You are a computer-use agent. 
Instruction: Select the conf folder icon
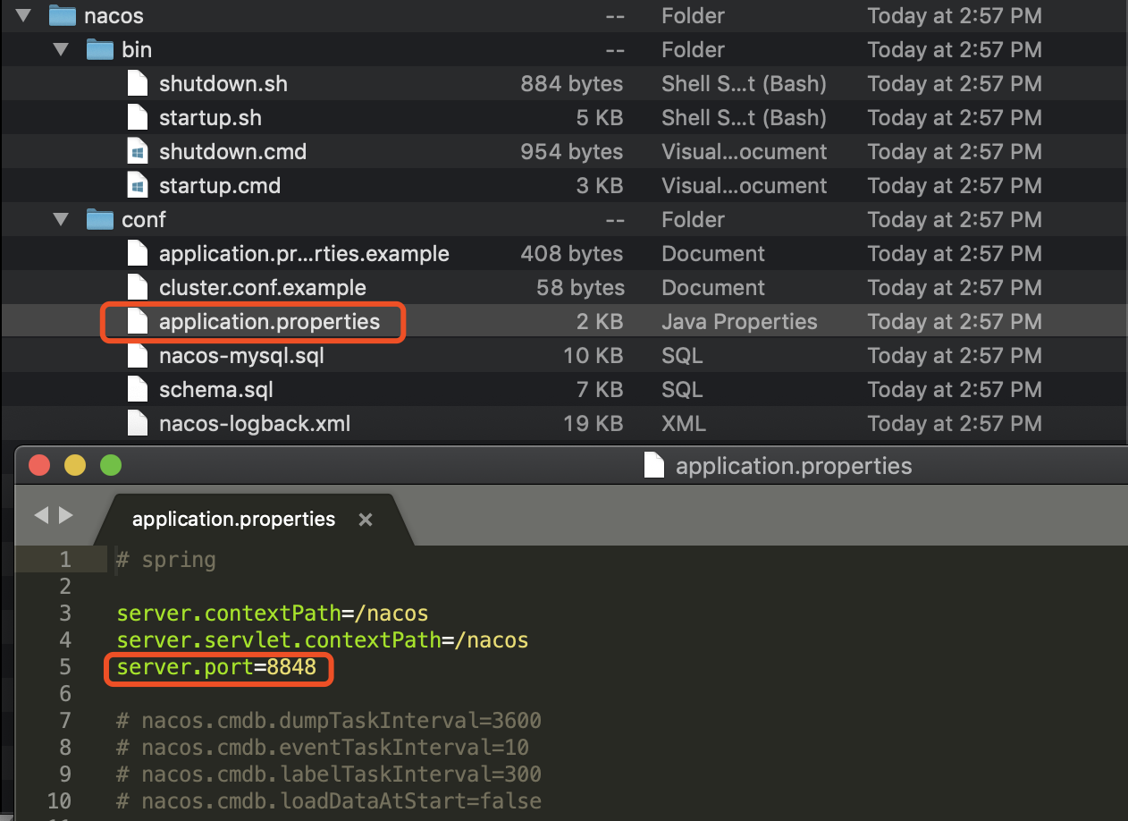pos(99,219)
